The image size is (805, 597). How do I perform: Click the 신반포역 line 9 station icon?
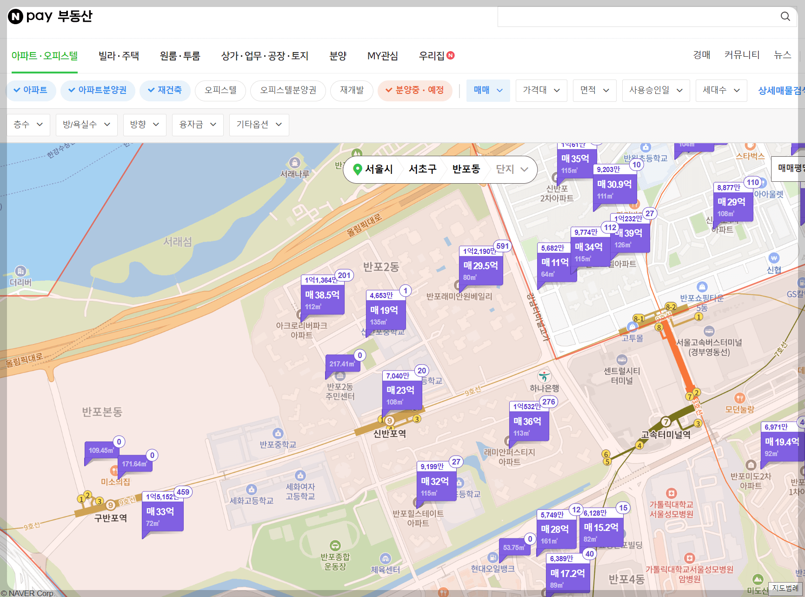pos(390,421)
